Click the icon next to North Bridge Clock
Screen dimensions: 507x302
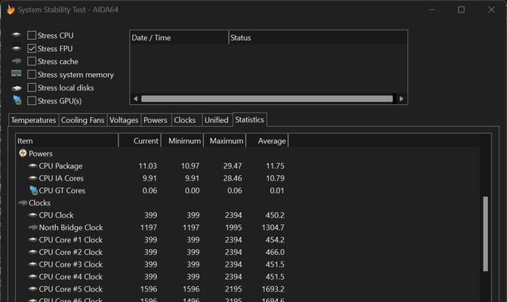(32, 227)
